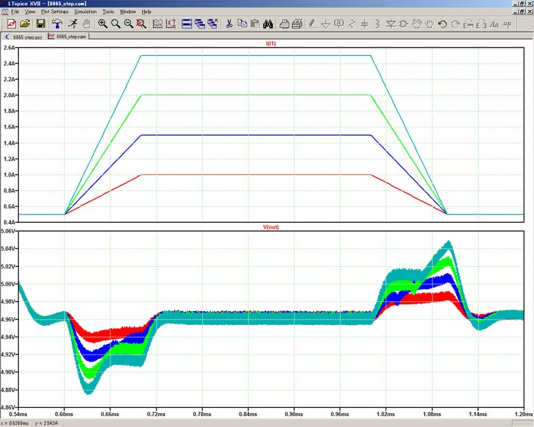Click the Zoom In magnifier
This screenshot has height=427, width=534.
pos(103,24)
